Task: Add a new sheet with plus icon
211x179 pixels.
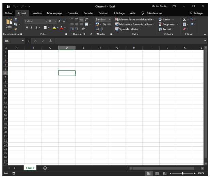Action: point(45,168)
